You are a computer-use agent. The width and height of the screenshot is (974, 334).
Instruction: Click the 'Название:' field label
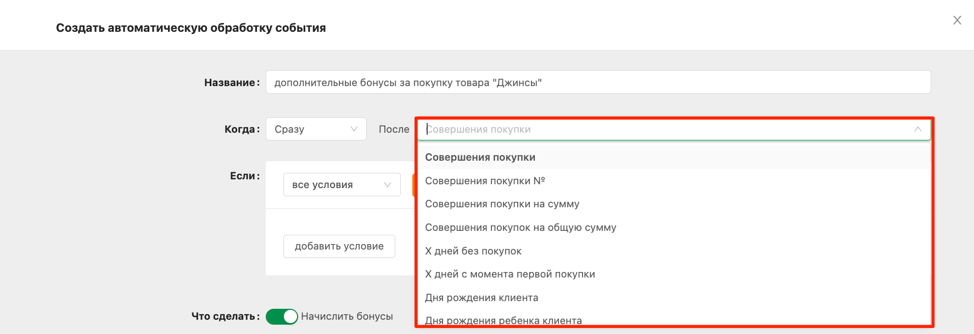pos(232,83)
